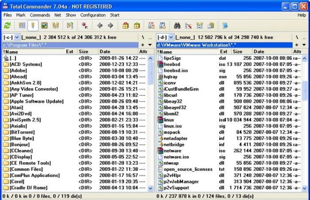This screenshot has height=200, width=310.
Task: Go to root with right panel backslash button
Action: [x=297, y=37]
